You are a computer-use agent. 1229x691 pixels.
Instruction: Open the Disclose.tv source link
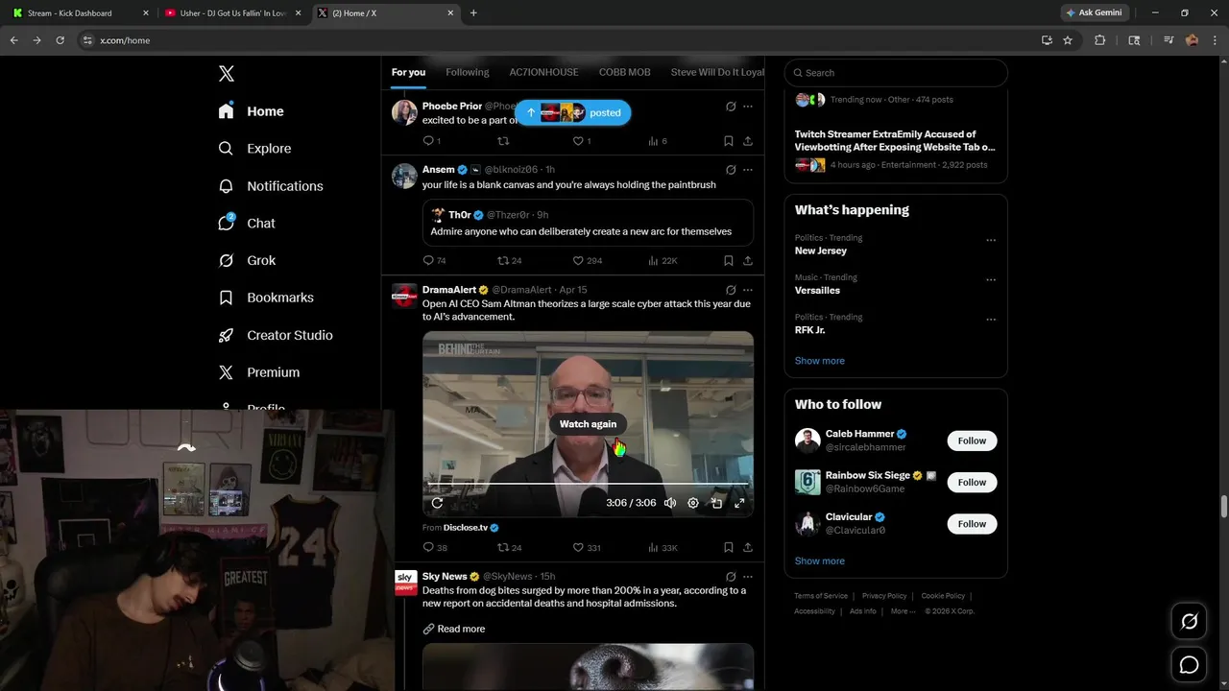[x=470, y=528]
